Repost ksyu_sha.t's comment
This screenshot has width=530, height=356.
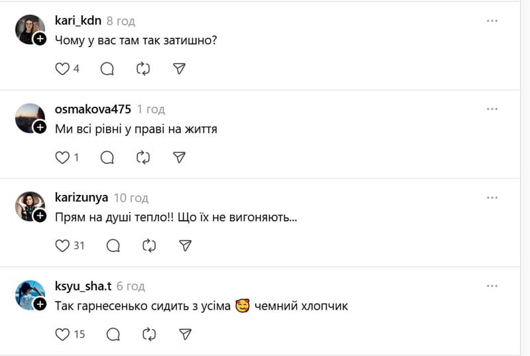coord(150,334)
